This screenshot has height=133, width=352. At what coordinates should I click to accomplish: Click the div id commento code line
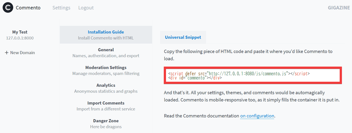click(195, 78)
